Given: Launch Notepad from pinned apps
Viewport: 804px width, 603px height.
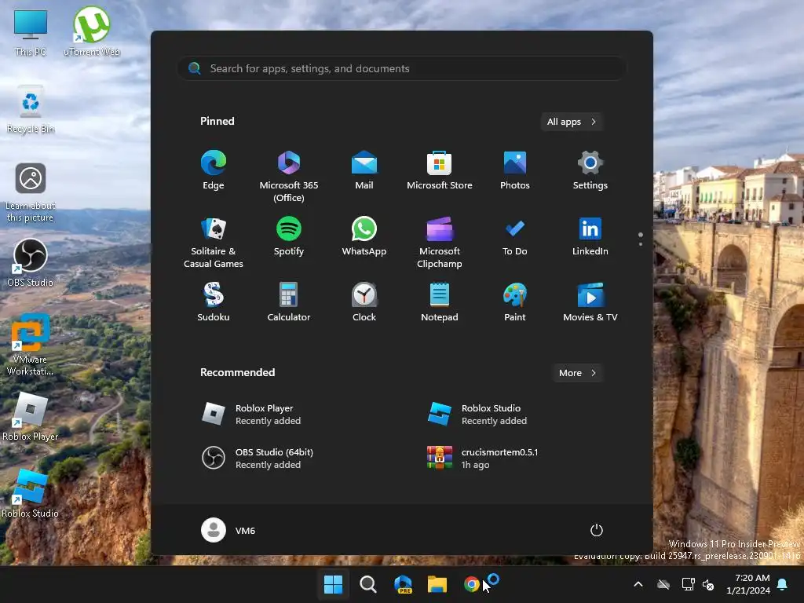Looking at the screenshot, I should pyautogui.click(x=440, y=302).
